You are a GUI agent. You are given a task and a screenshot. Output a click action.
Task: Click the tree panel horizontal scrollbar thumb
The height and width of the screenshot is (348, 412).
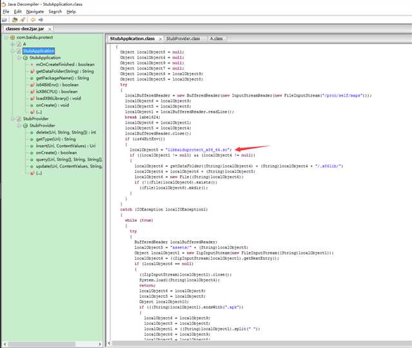[41, 343]
